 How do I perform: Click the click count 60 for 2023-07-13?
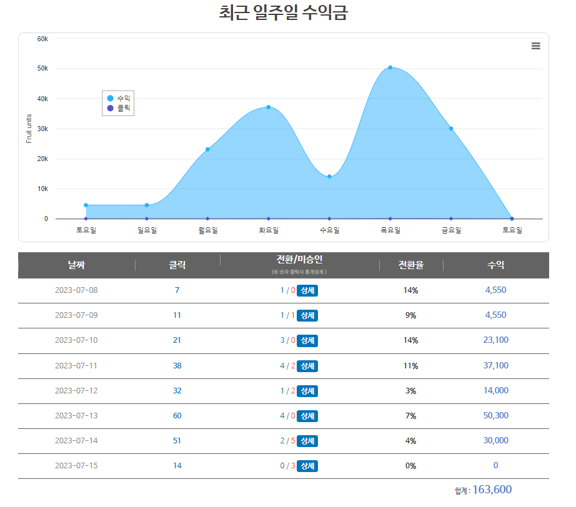point(177,415)
